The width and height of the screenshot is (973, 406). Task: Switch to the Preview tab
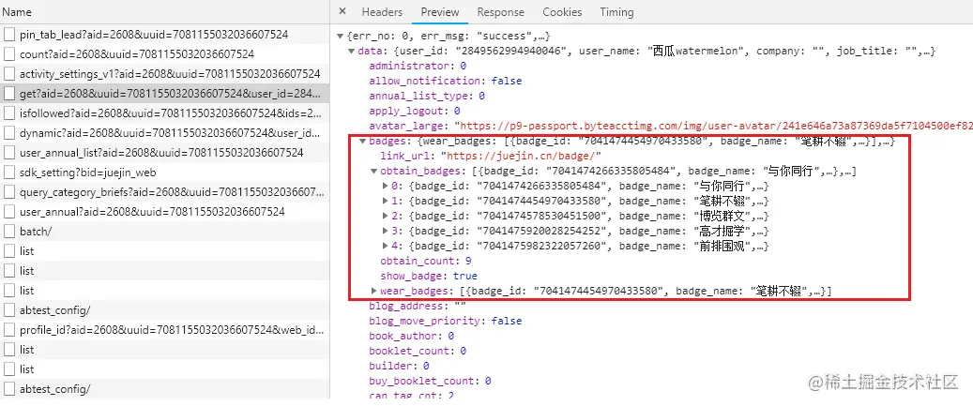pos(440,12)
